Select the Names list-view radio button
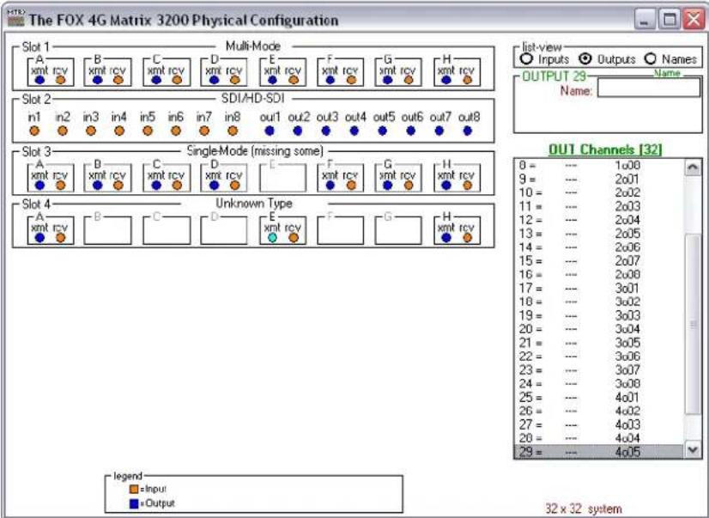709x518 pixels. pos(651,58)
